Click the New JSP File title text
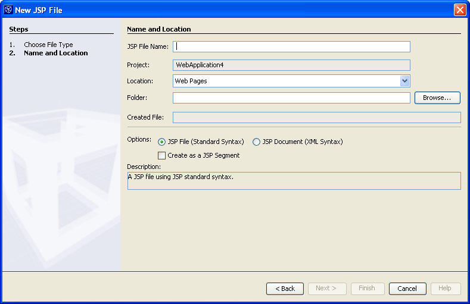 point(38,10)
